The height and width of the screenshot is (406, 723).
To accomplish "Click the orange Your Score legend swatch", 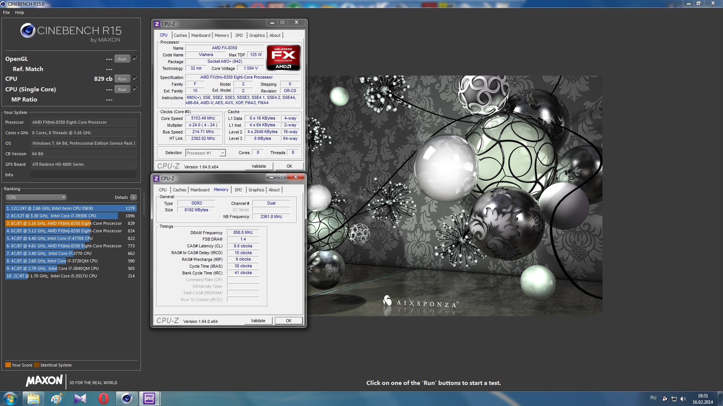I will (x=8, y=365).
